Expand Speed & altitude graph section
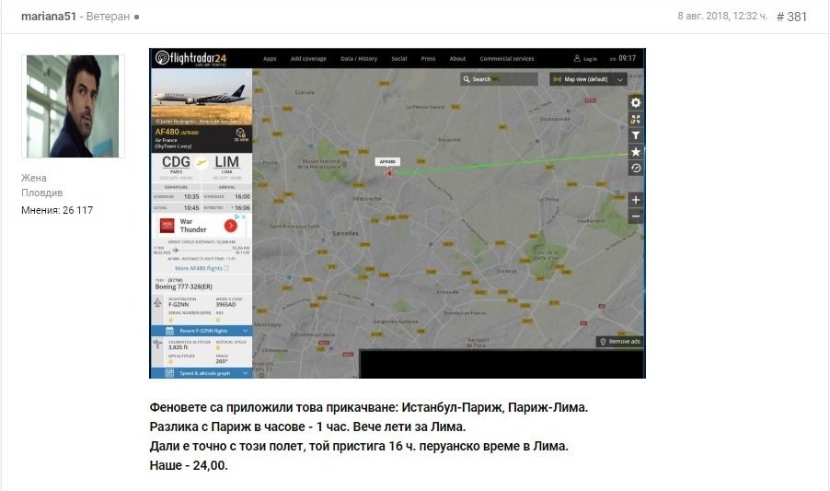830x491 pixels. point(201,373)
